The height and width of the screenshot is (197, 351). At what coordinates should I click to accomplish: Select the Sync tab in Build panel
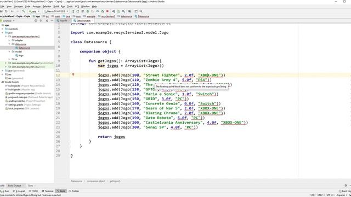(31, 186)
